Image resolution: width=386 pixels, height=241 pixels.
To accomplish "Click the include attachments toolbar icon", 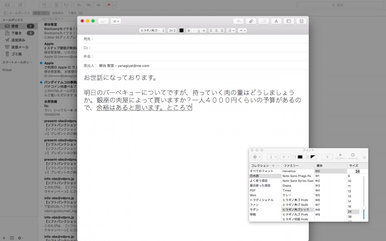I will 263,21.
